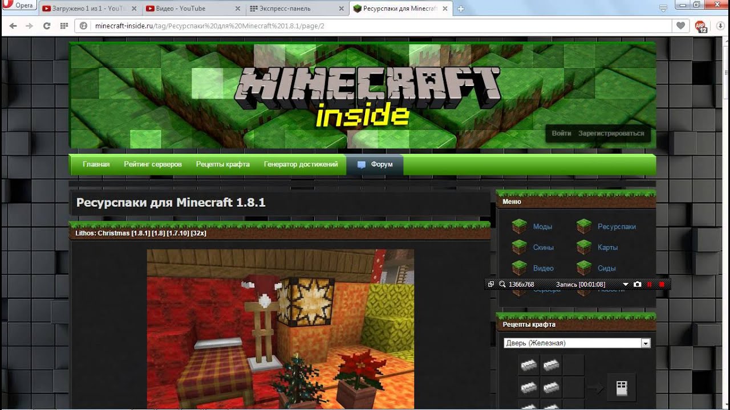
Task: Click the iron door crafting result
Action: pos(622,388)
